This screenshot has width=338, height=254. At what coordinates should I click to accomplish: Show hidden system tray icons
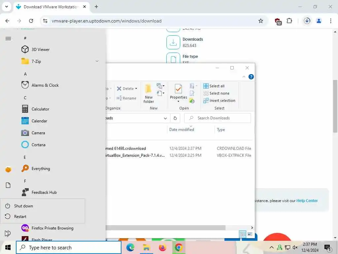272,247
